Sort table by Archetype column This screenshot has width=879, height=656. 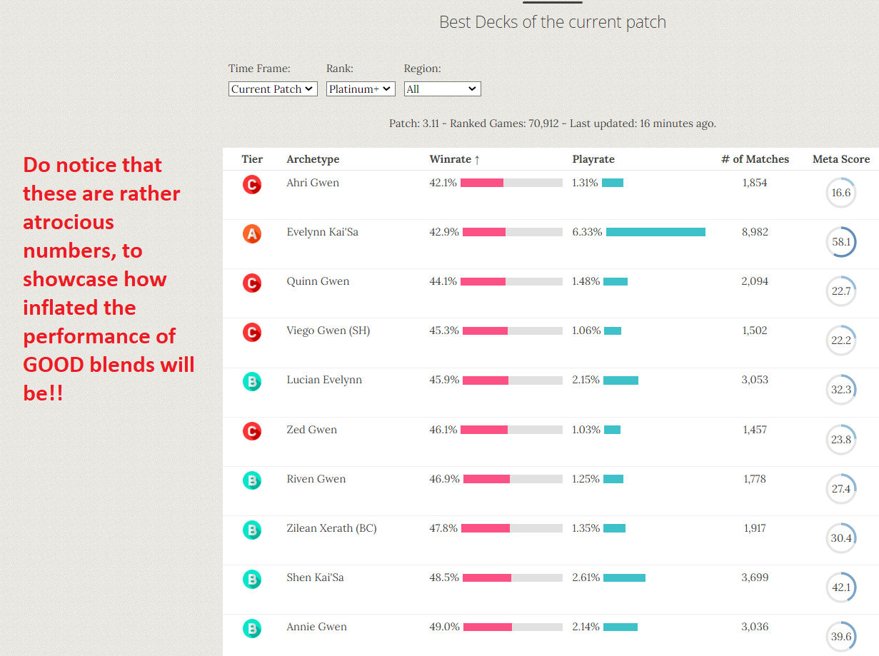pyautogui.click(x=313, y=159)
